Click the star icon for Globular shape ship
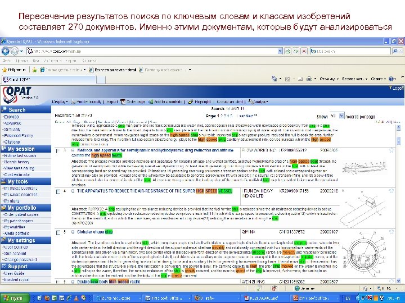The width and height of the screenshot is (405, 303). click(x=391, y=232)
